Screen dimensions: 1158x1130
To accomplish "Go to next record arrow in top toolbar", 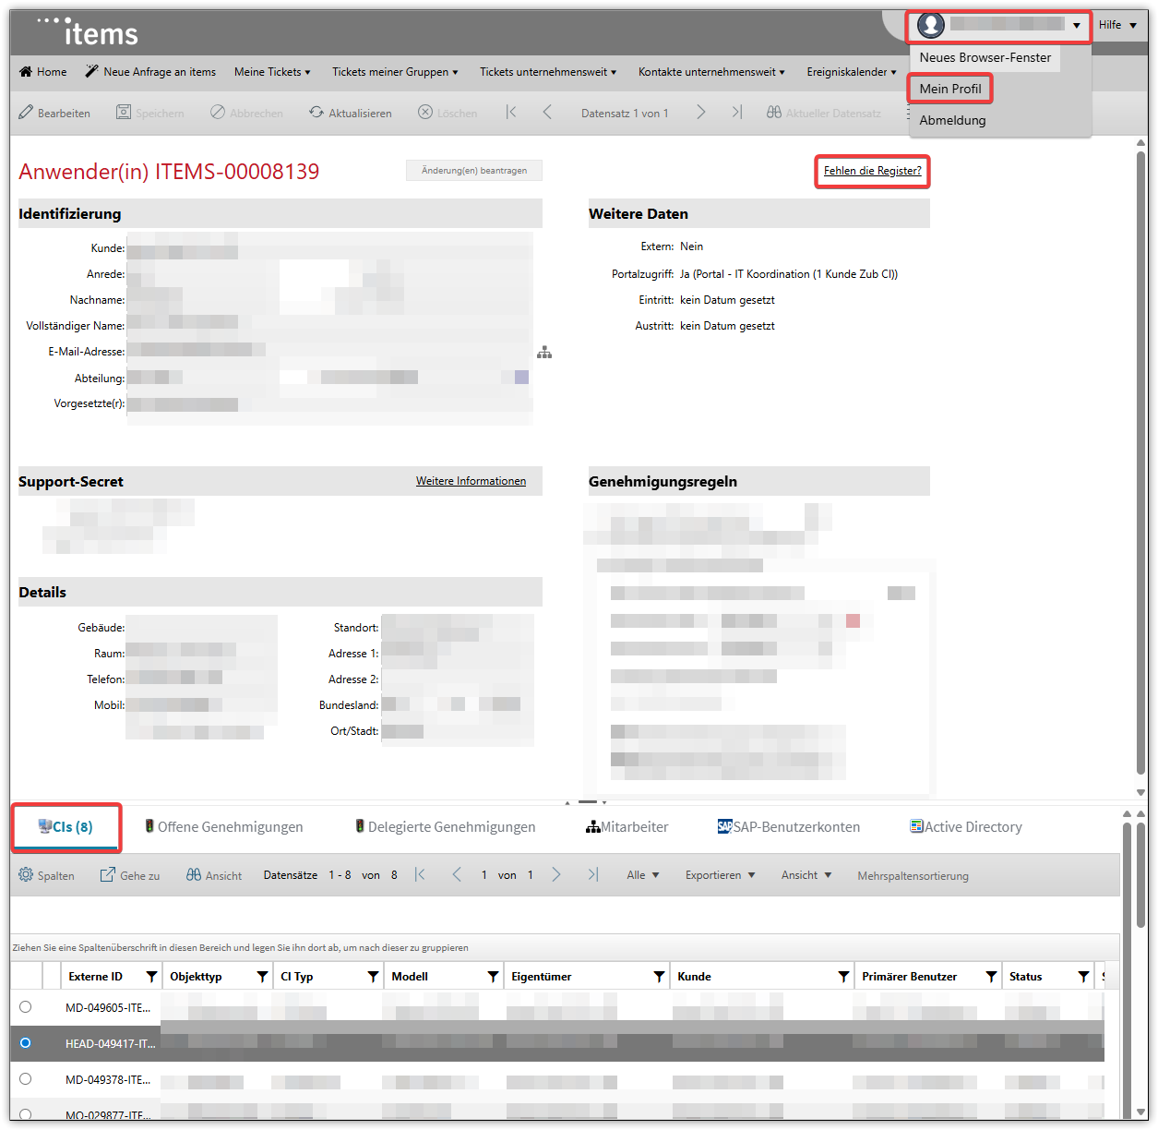I will 701,113.
